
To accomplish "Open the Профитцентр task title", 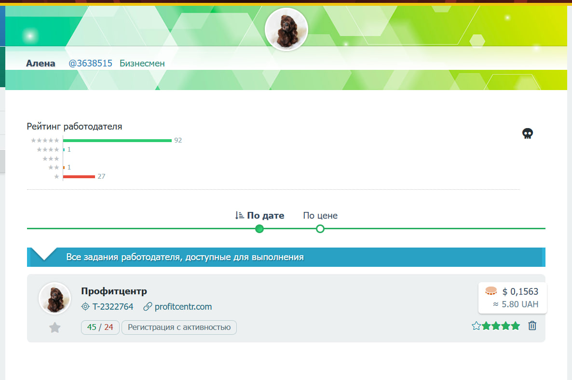I will point(114,291).
